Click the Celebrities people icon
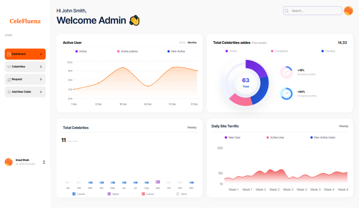The height and width of the screenshot is (208, 359). coord(9,67)
